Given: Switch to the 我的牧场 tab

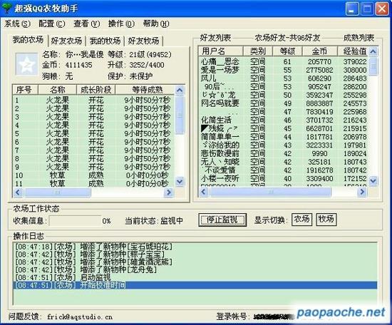Looking at the screenshot, I should pos(105,41).
